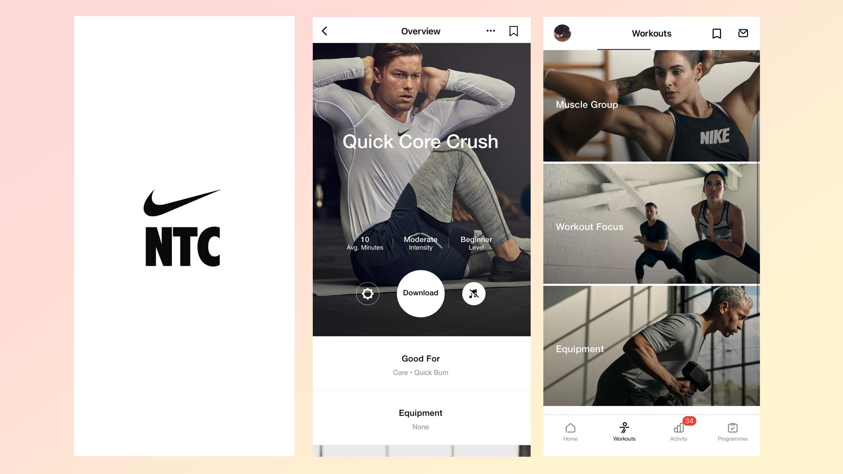Viewport: 843px width, 474px height.
Task: Click the message/mail icon on Workouts
Action: (x=743, y=33)
